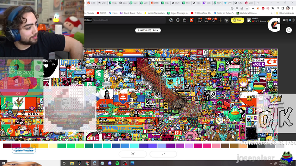Open Reddit chat with 130 badge

tap(206, 20)
